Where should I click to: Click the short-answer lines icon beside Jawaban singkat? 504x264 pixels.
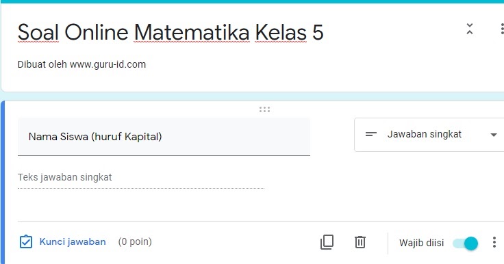click(371, 134)
